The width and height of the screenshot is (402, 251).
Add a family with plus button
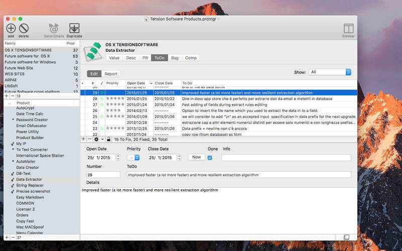(7, 96)
